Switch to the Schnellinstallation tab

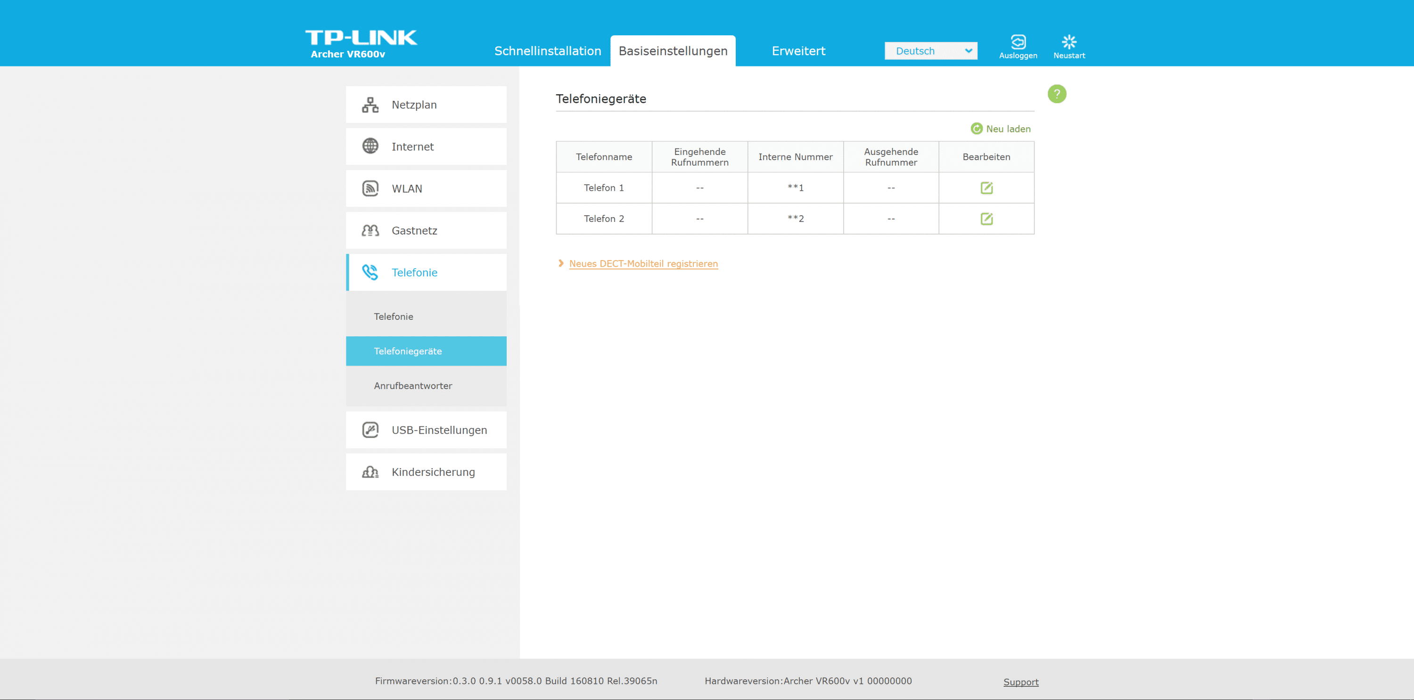coord(547,51)
